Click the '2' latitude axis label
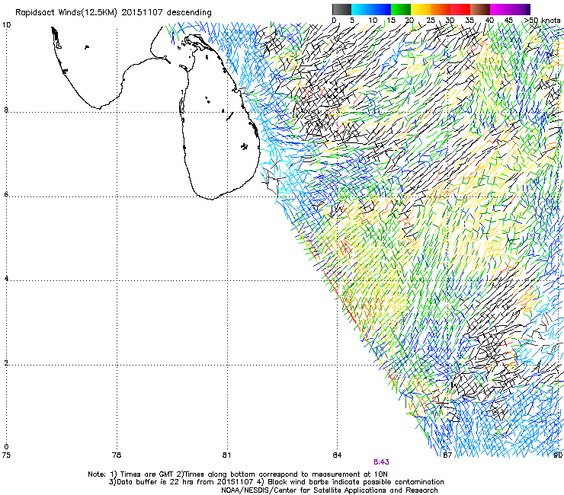564x495 pixels. (6, 363)
